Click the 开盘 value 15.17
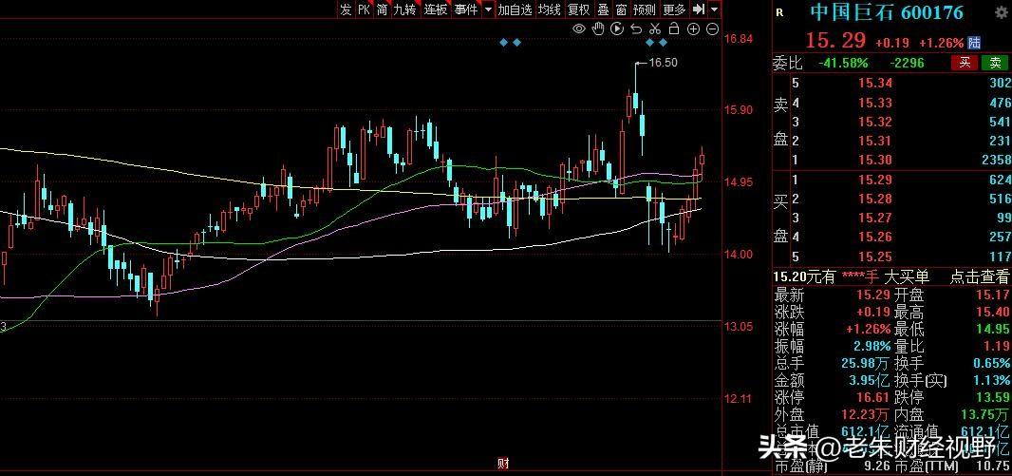Viewport: 1012px width, 476px height. tap(994, 295)
